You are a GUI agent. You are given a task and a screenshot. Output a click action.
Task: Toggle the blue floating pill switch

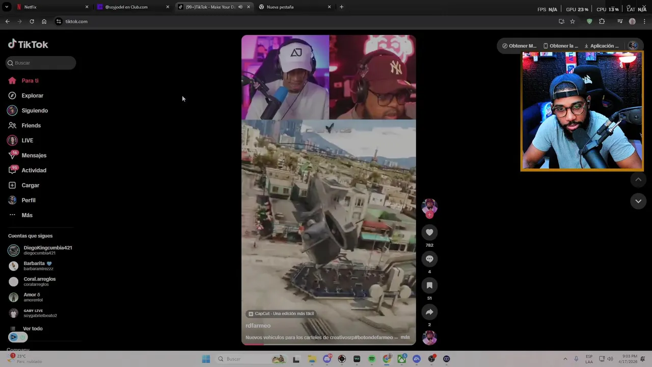click(17, 337)
